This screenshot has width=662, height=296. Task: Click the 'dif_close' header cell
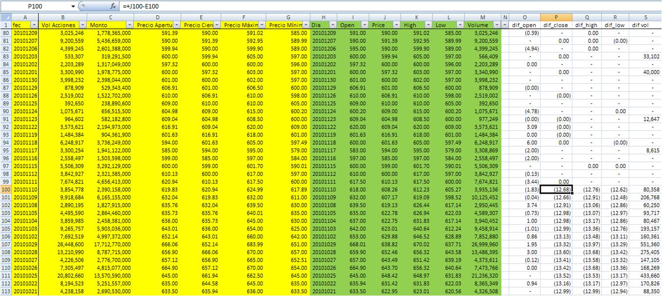556,24
